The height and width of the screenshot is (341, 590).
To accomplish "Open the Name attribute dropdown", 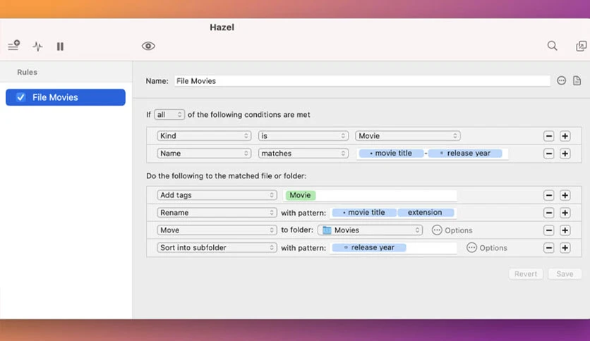I will click(203, 153).
